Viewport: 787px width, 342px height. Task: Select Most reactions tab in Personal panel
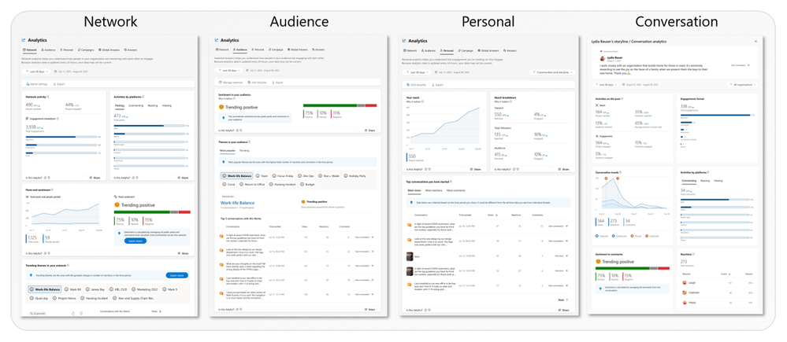(x=433, y=190)
